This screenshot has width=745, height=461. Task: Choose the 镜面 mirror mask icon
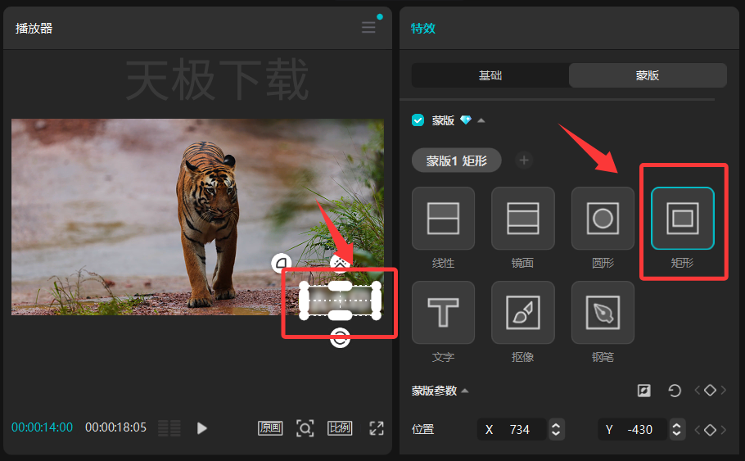522,218
